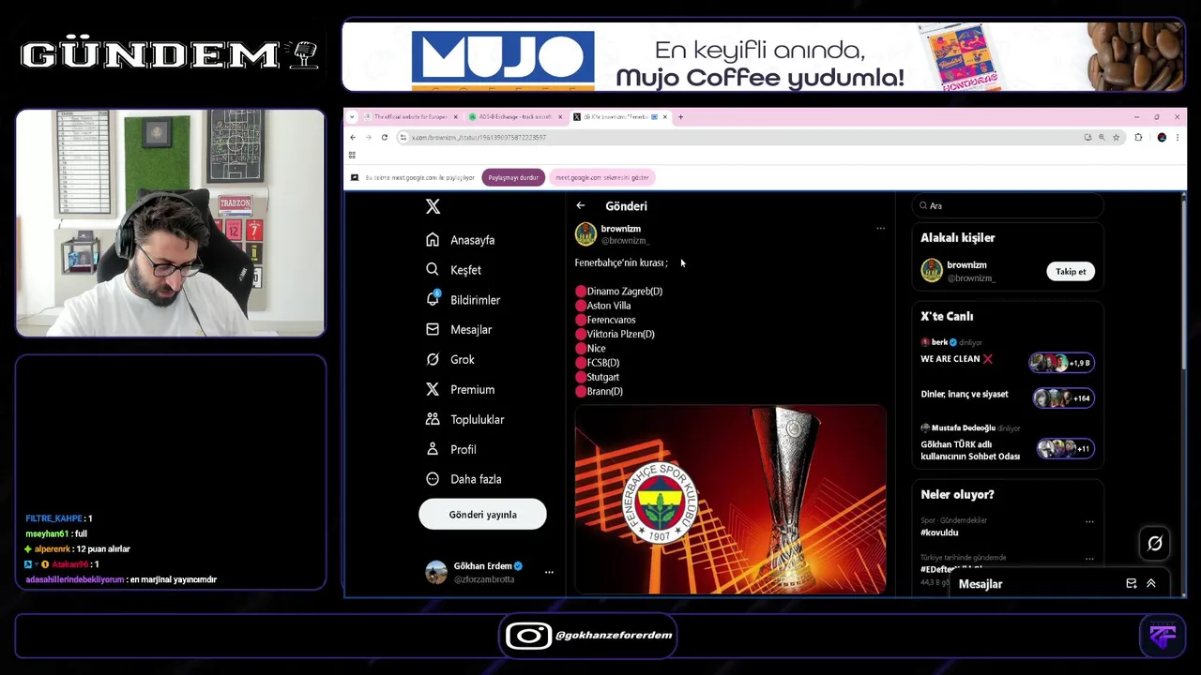Go back using Gönderi arrow
The height and width of the screenshot is (675, 1201).
pyautogui.click(x=581, y=206)
